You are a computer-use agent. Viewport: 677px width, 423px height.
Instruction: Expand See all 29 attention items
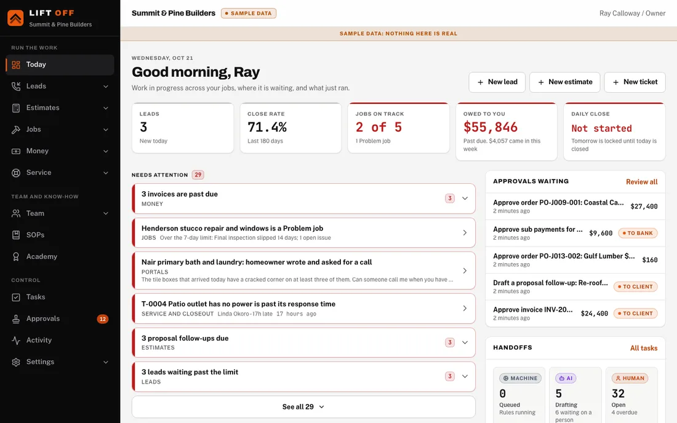303,406
